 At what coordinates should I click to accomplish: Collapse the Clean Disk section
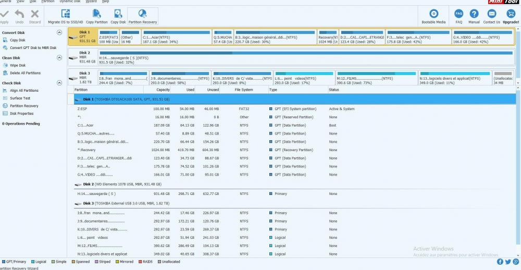59,58
